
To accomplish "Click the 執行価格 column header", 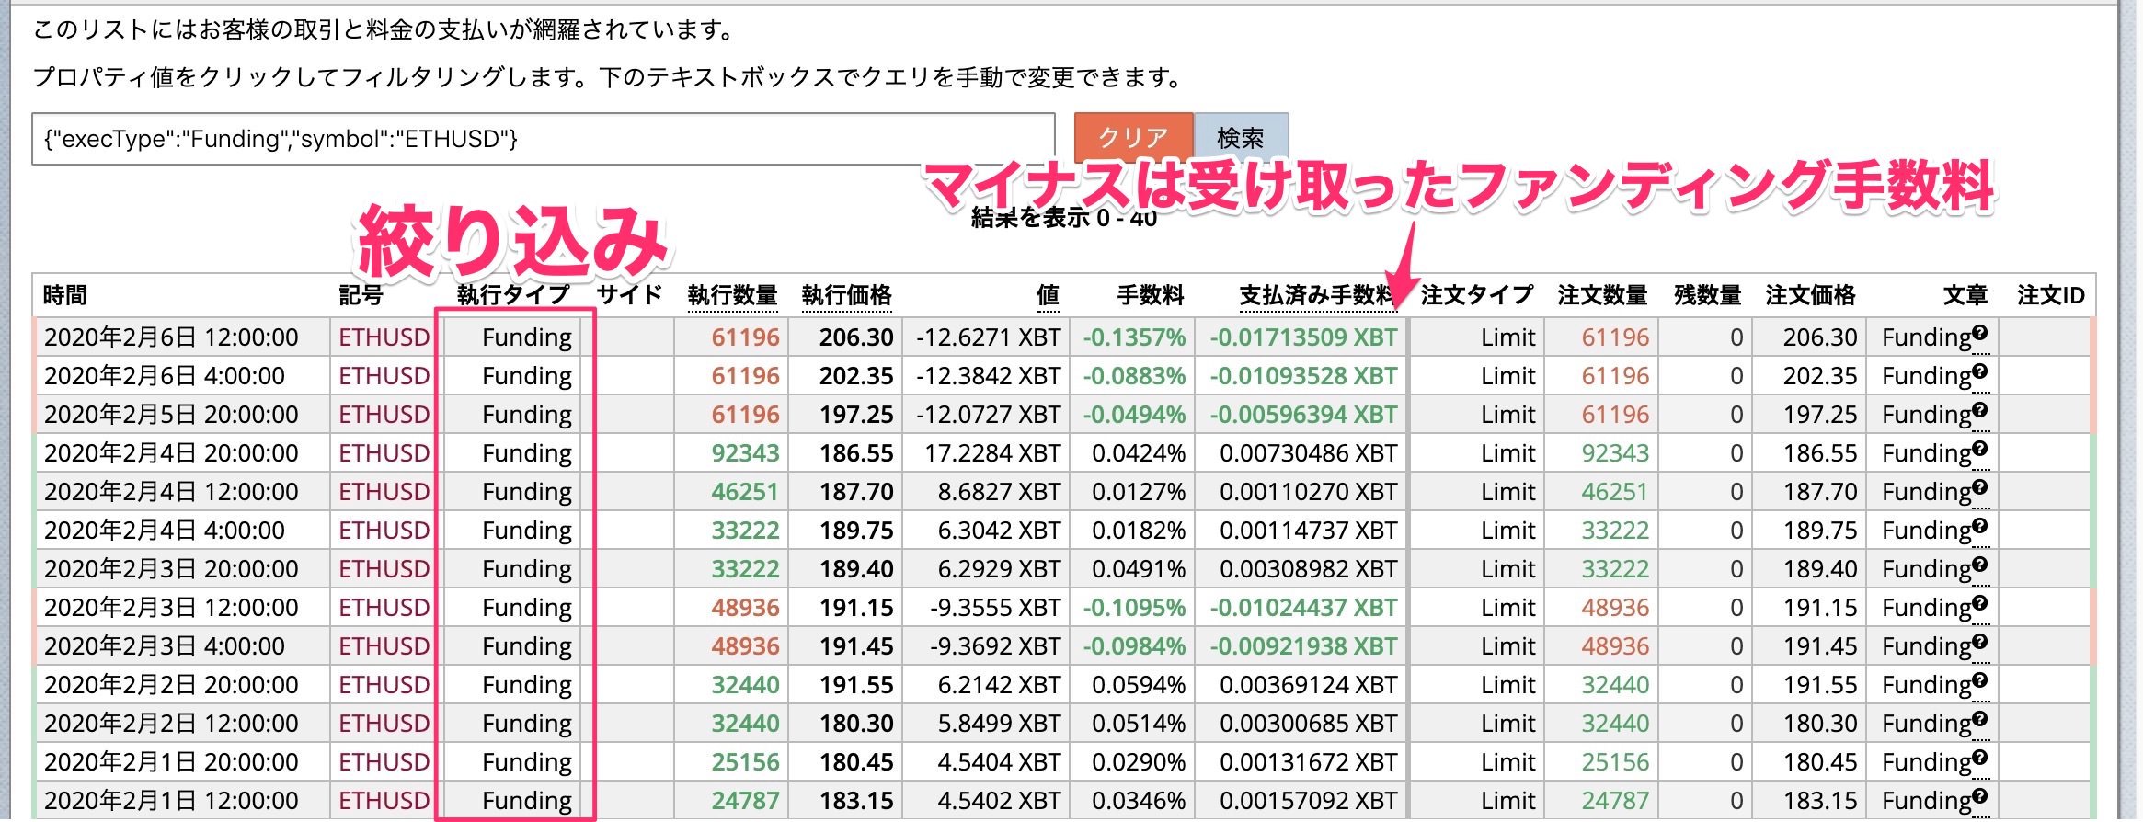I will 846,295.
